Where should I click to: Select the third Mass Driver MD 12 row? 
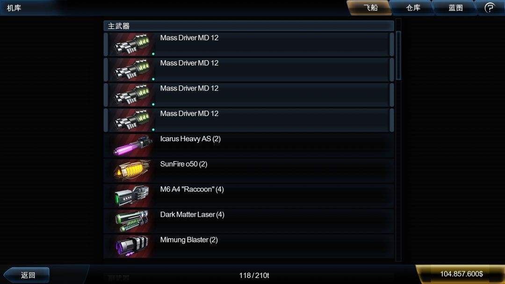249,95
